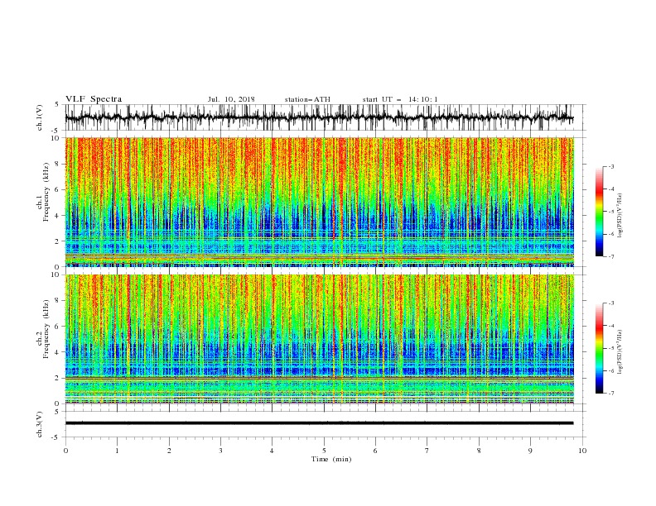Click the '8' kHz tick on ch.1 spectrogram
Screen dimensions: 656x506
point(59,164)
